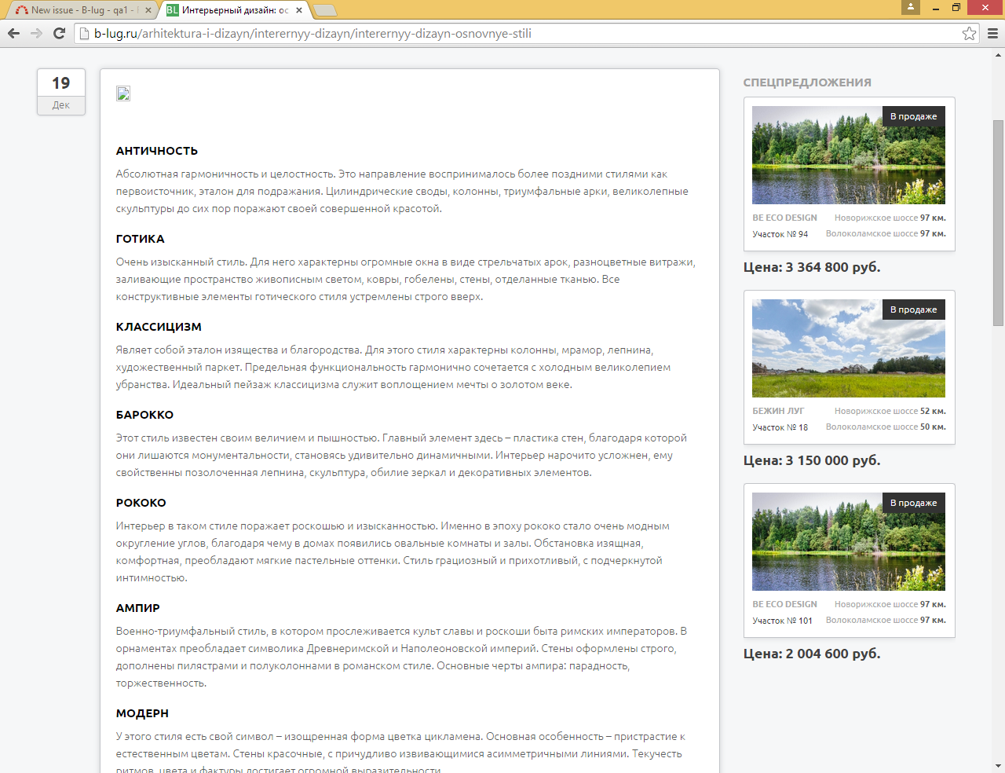Click the broken image icon in the article

pyautogui.click(x=123, y=93)
